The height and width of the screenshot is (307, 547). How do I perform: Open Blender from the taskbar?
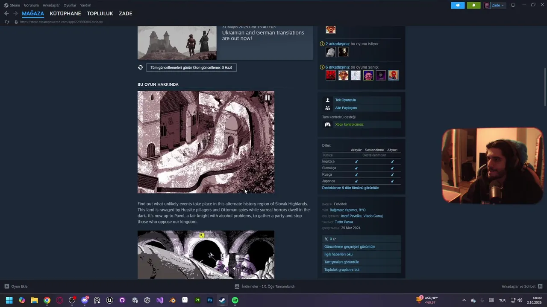[x=172, y=300]
